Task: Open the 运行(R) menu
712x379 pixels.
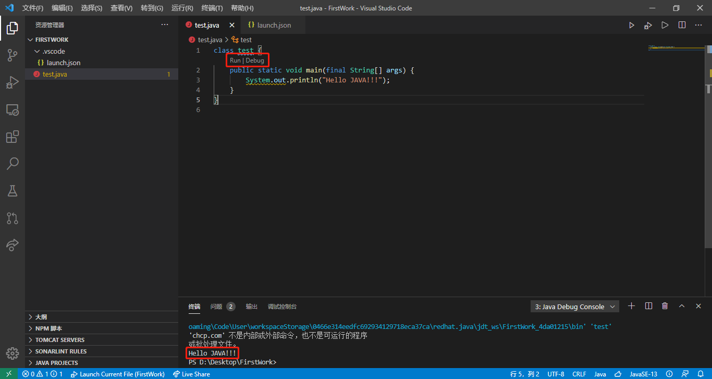Action: tap(182, 8)
